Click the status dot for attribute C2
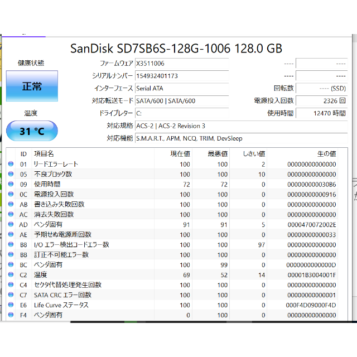 coord(11,274)
